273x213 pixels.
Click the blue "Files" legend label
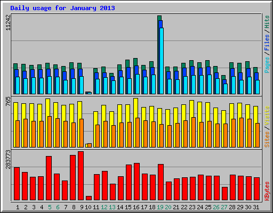point(267,43)
